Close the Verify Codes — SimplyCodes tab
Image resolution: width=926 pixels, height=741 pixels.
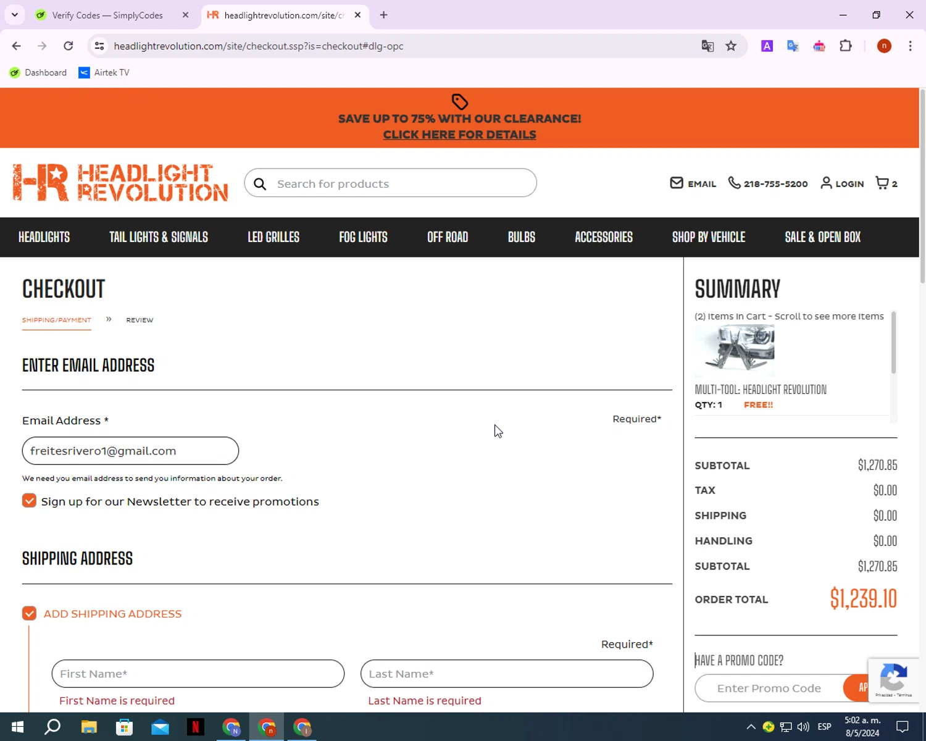click(x=185, y=15)
